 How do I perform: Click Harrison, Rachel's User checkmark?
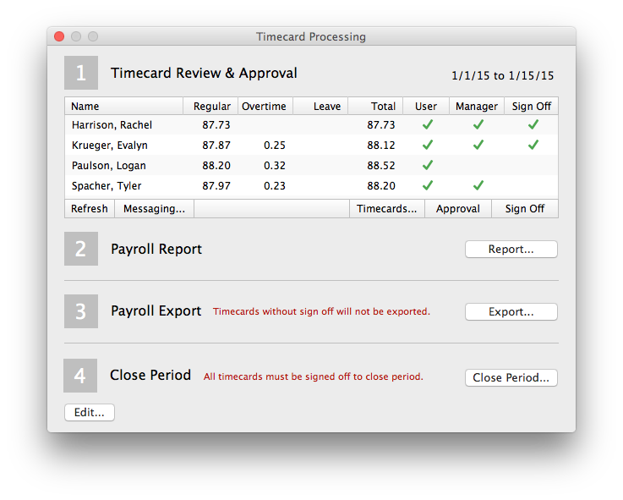pyautogui.click(x=428, y=124)
